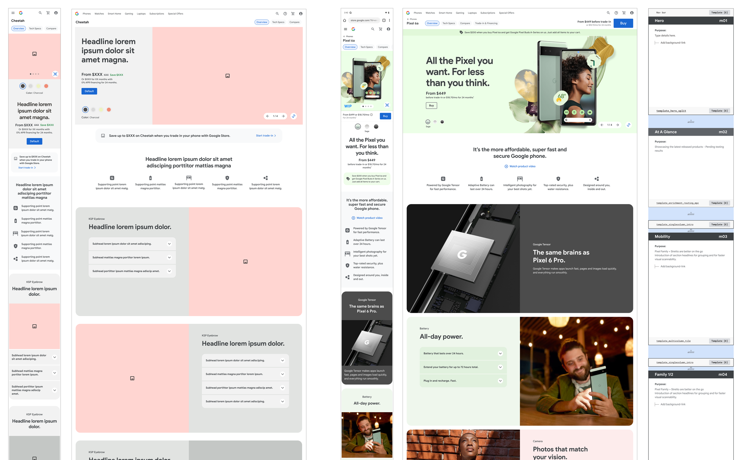Screen dimensions: 742x460
Task: Click 'Watch product video' link on desktop page
Action: click(520, 166)
